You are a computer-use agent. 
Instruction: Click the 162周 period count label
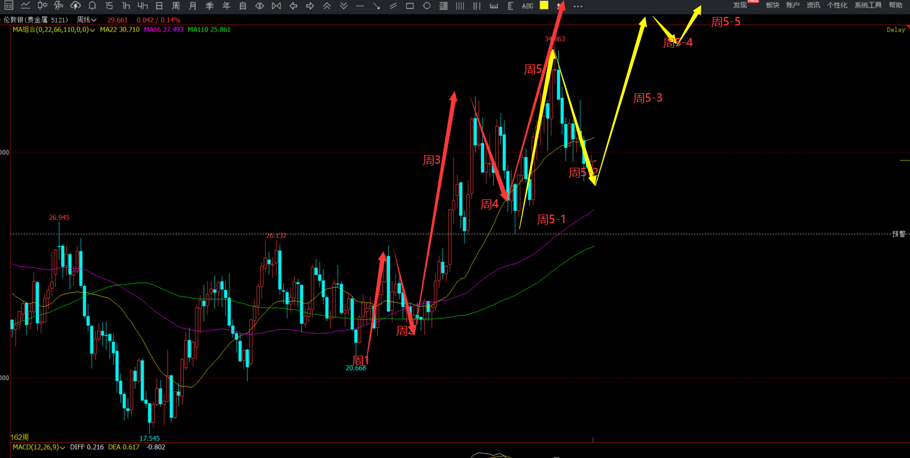click(x=19, y=437)
